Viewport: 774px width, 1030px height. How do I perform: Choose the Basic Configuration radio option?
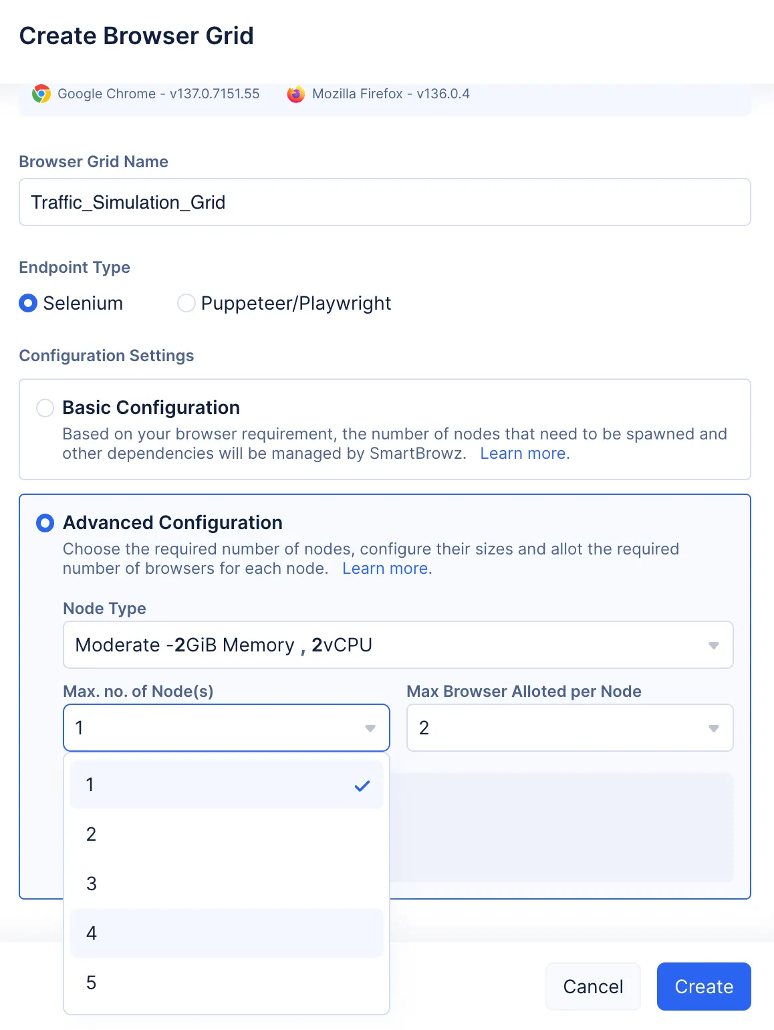tap(45, 408)
